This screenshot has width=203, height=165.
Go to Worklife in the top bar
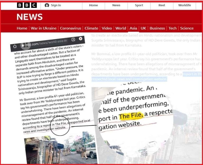(184, 5)
